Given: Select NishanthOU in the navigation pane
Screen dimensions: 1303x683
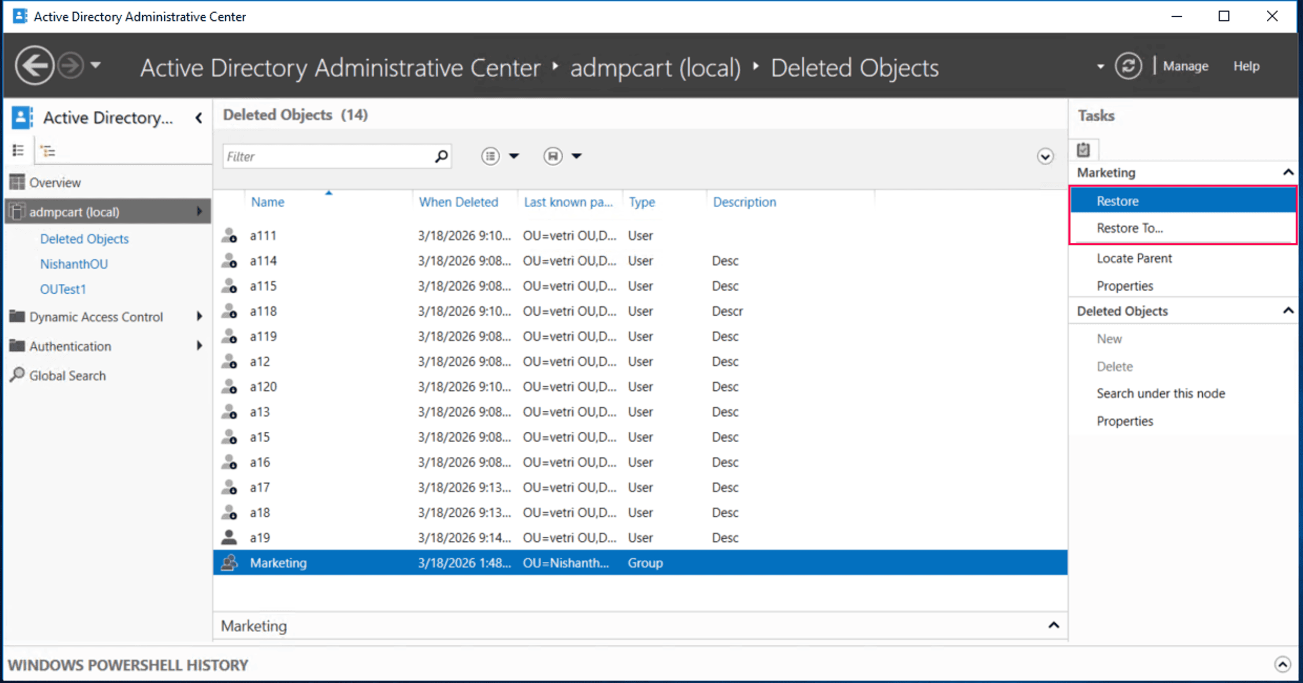Looking at the screenshot, I should [73, 263].
